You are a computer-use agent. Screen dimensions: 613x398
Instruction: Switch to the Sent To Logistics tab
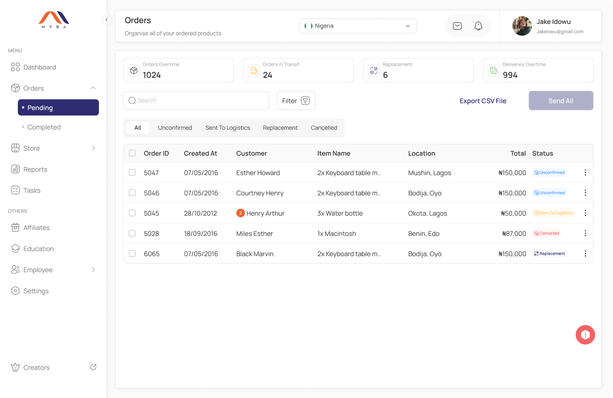pyautogui.click(x=227, y=128)
